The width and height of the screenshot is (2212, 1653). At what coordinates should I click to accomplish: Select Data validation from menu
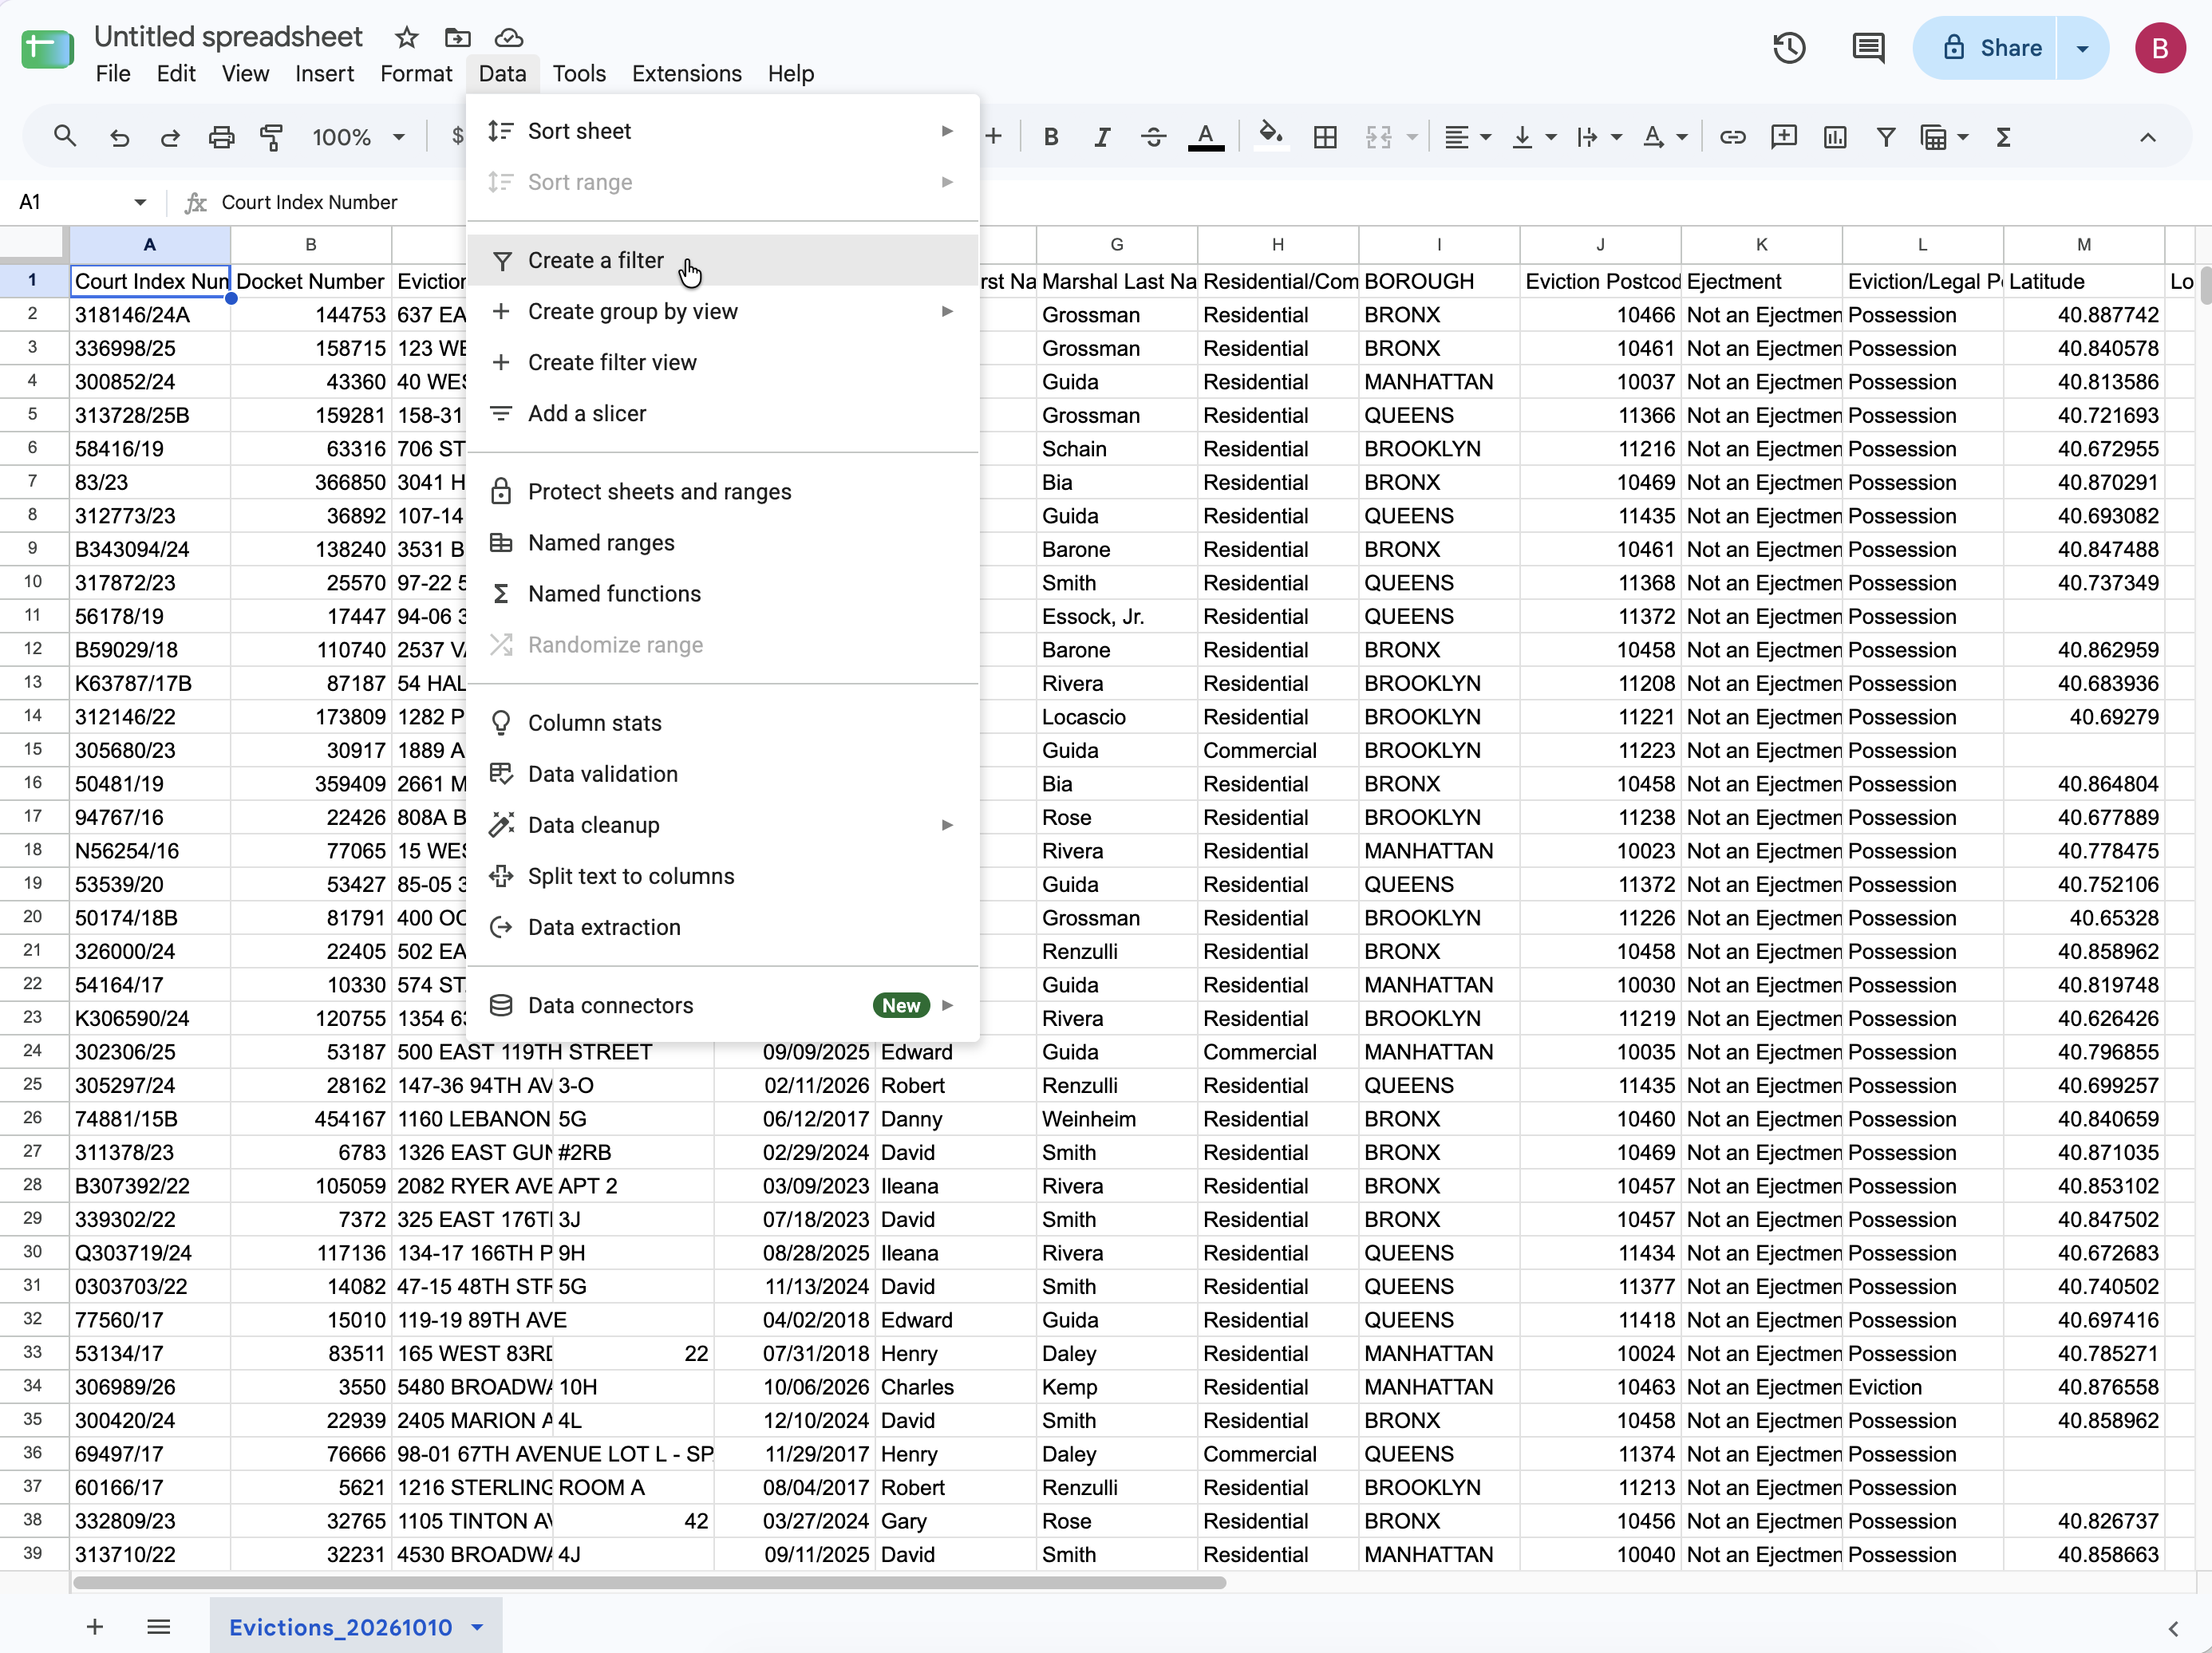click(722, 774)
